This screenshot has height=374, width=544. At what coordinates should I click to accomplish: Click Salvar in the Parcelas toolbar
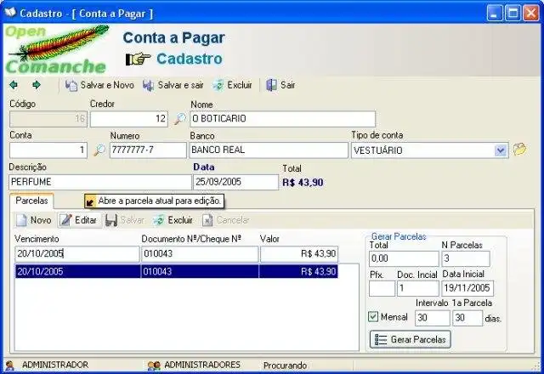tap(125, 220)
